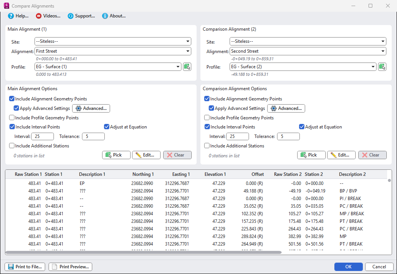Enable comparison Include Additional Stations
This screenshot has height=274, width=397.
tap(207, 146)
